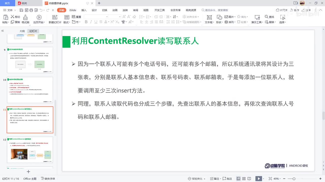Click the Increase Font Size icon

[x=124, y=17]
